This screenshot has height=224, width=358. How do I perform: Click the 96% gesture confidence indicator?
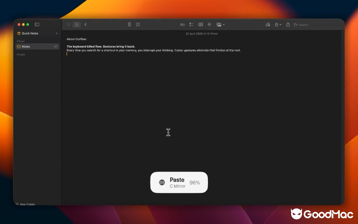195,183
